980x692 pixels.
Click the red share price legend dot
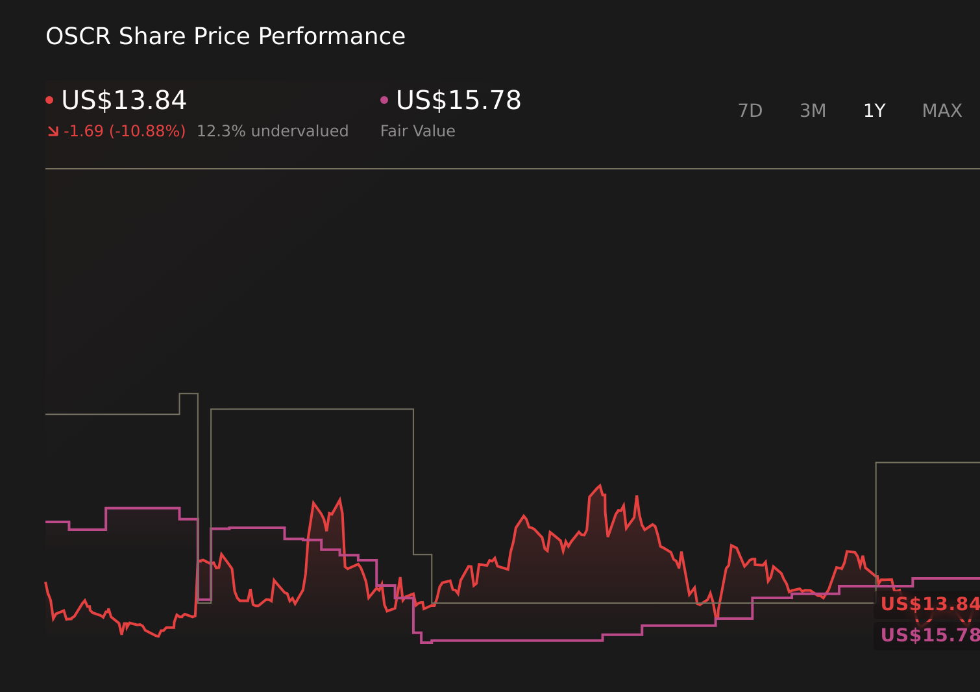click(x=50, y=99)
